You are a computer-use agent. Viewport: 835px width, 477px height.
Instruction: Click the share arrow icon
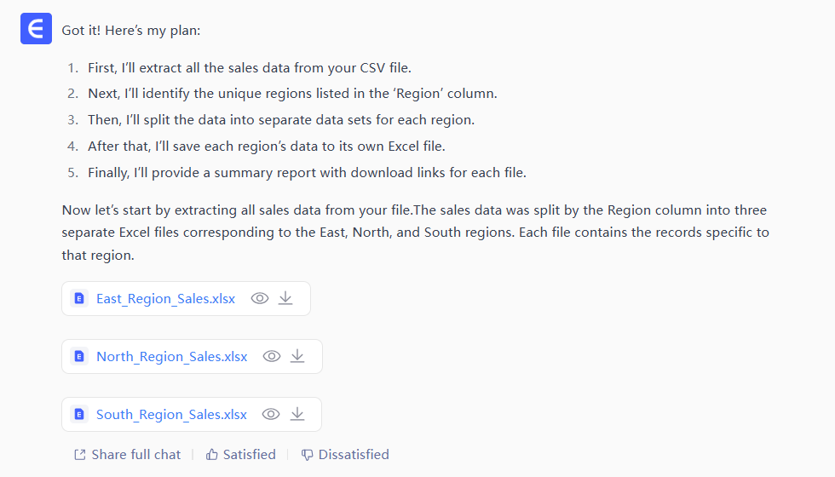[79, 455]
